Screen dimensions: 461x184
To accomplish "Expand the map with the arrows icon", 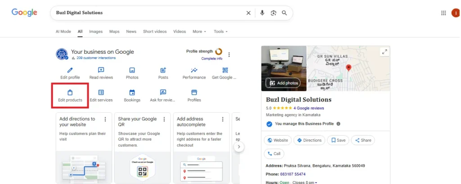I will click(x=384, y=52).
